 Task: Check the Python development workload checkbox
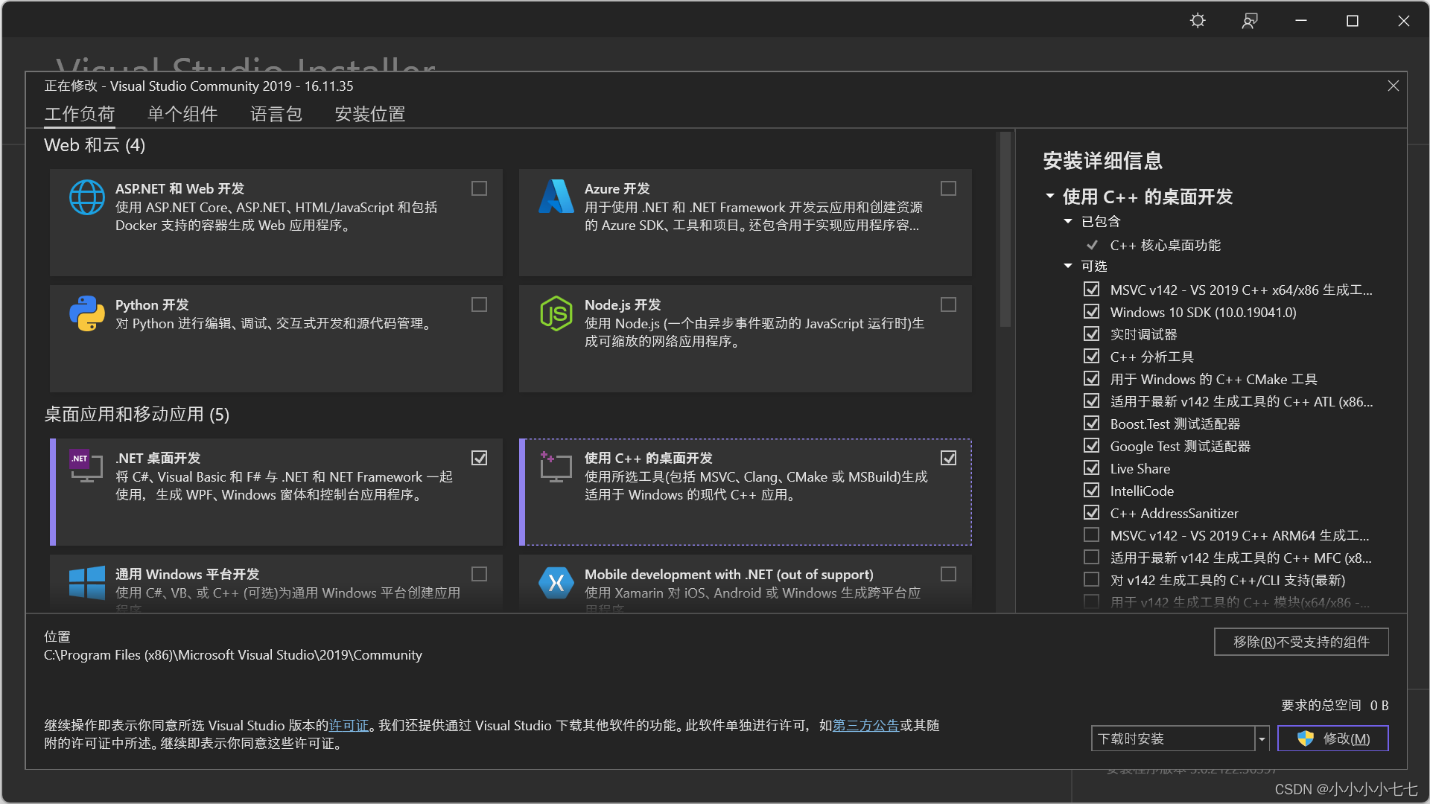click(480, 305)
